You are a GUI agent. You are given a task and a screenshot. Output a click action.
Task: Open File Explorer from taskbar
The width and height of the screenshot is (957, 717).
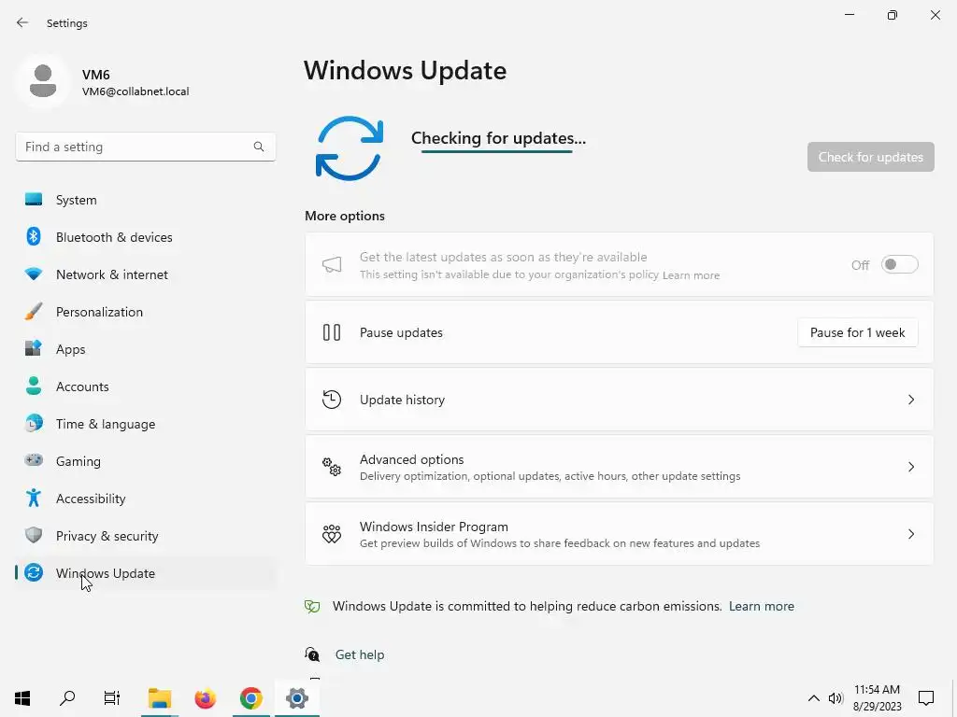(160, 698)
